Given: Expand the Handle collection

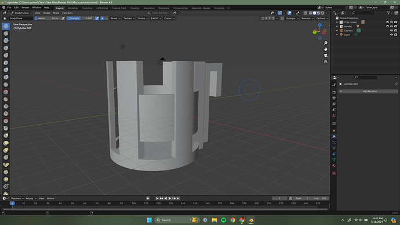Looking at the screenshot, I should (x=337, y=26).
